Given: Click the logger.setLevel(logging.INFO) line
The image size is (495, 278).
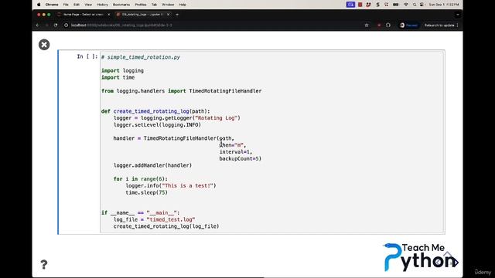Looking at the screenshot, I should [157, 125].
